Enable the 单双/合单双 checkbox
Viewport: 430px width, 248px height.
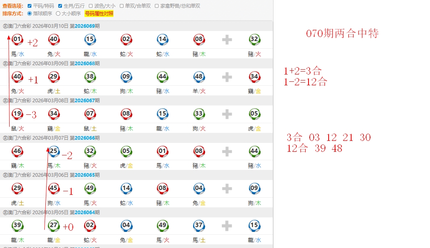point(121,6)
